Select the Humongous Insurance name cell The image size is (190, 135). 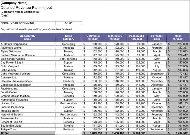(14, 100)
